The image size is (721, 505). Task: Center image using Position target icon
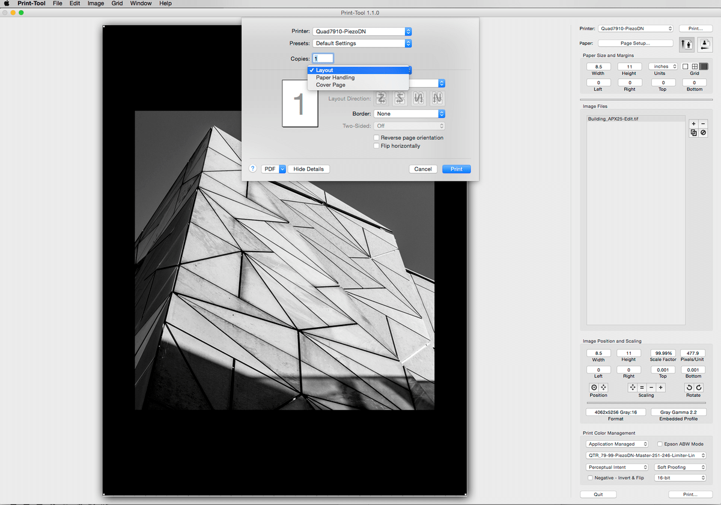pos(594,388)
